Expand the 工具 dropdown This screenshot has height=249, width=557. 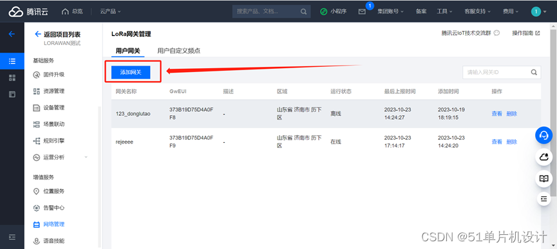pos(444,12)
